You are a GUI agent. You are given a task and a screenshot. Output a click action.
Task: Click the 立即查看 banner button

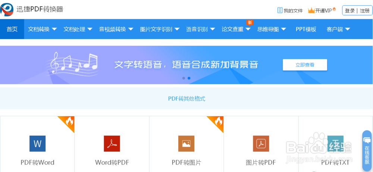pyautogui.click(x=305, y=65)
